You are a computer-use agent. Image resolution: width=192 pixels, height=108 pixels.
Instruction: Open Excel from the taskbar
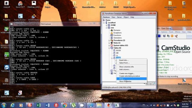click(39, 105)
